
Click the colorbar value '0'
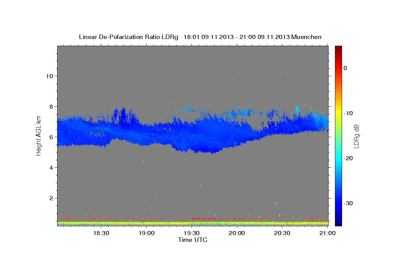pyautogui.click(x=345, y=68)
